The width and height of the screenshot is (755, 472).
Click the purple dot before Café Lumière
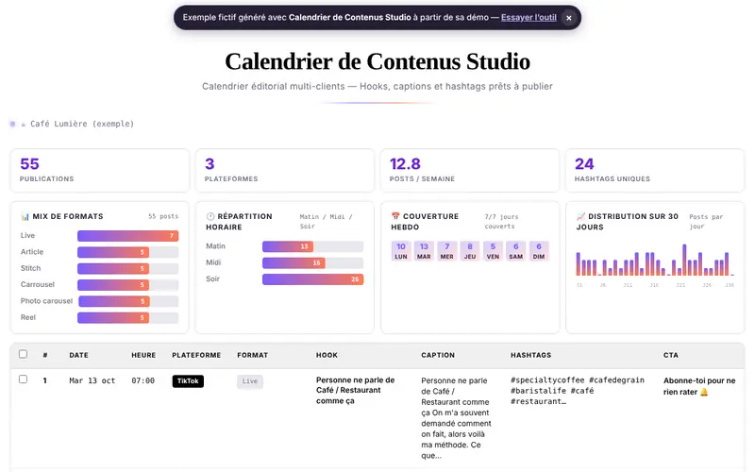tap(12, 124)
